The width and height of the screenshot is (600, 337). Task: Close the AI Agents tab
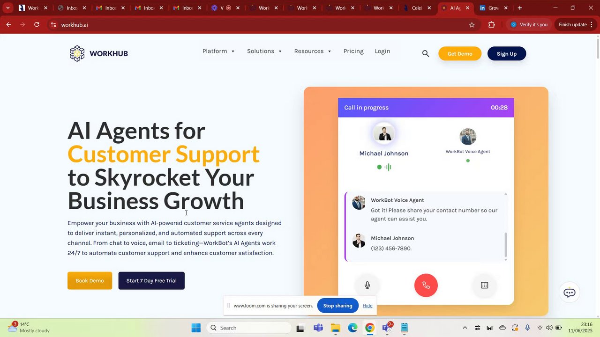tap(467, 8)
